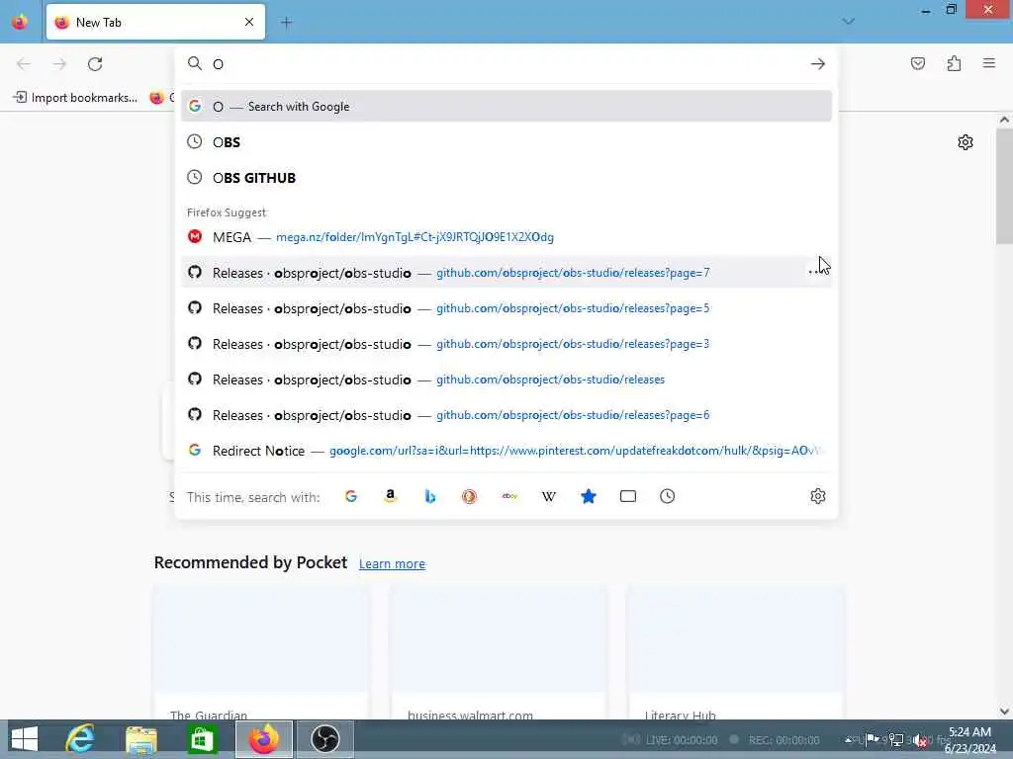The height and width of the screenshot is (759, 1013).
Task: Open Releases suggestion ending page=5
Action: coord(506,308)
